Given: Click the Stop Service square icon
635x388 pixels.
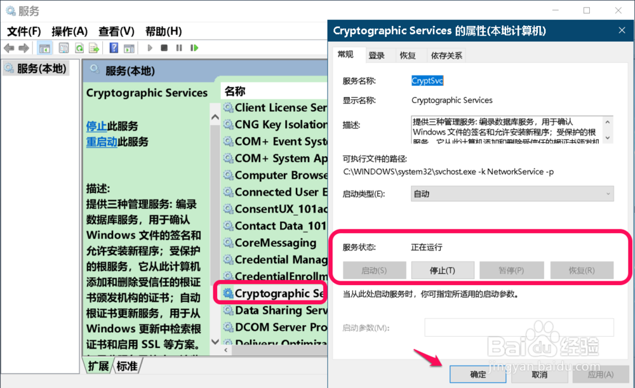Looking at the screenshot, I should click(x=164, y=48).
